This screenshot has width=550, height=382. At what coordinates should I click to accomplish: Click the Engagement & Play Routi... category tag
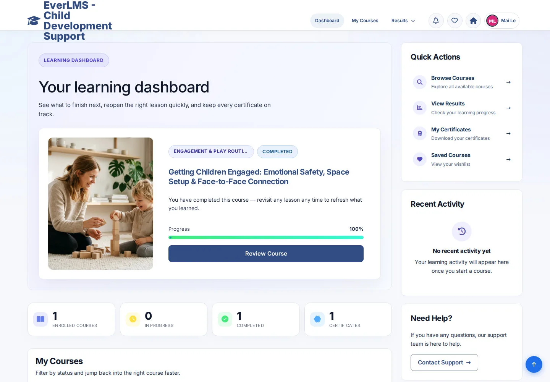[211, 151]
